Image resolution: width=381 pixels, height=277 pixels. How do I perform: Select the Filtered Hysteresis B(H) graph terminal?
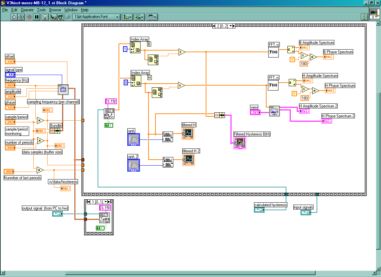pyautogui.click(x=239, y=143)
